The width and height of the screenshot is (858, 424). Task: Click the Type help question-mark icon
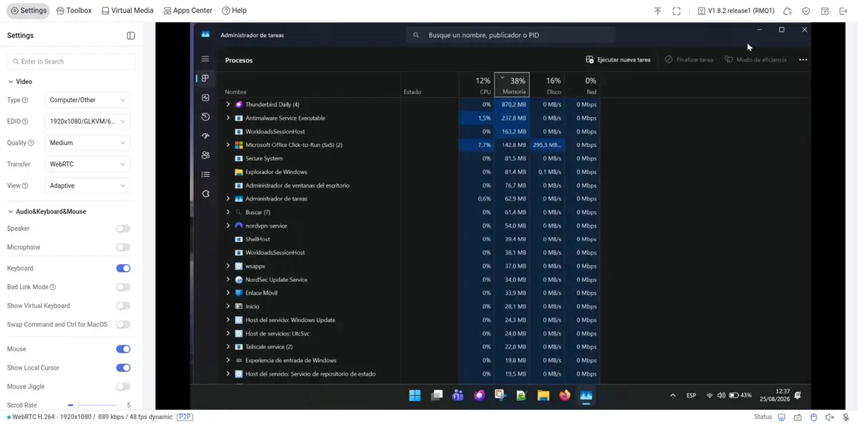point(25,100)
